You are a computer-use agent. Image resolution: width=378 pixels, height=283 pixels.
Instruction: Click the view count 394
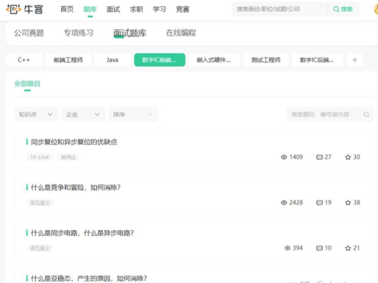pyautogui.click(x=298, y=248)
